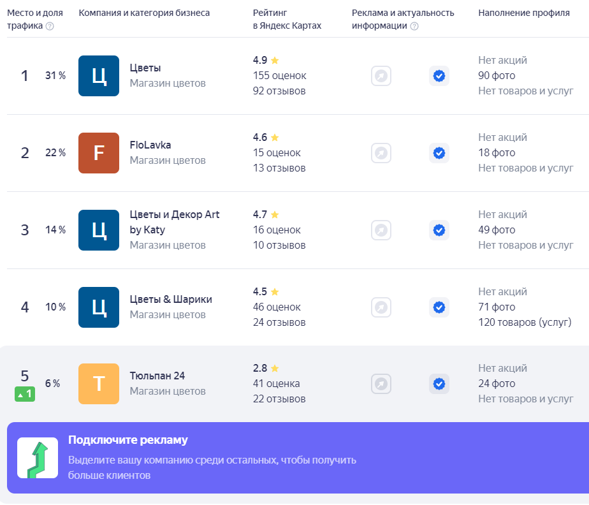The width and height of the screenshot is (589, 505).
Task: Click the "71 фото" text
Action: click(x=497, y=307)
